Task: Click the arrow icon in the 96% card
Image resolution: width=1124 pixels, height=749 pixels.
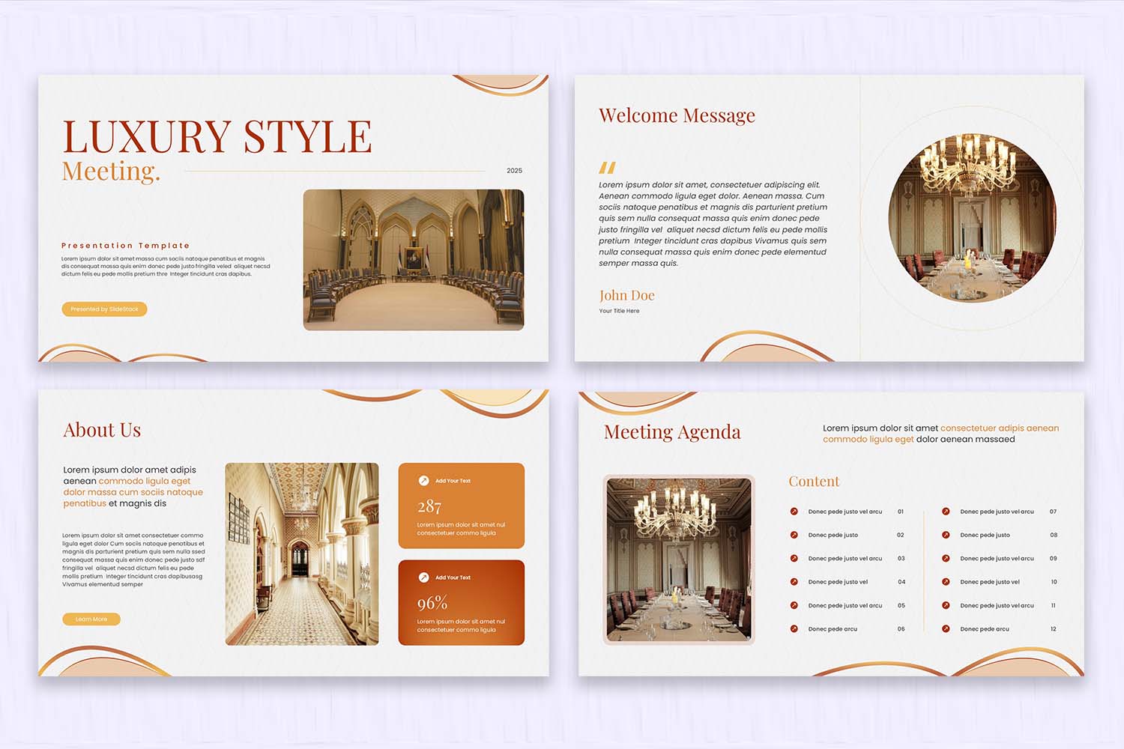Action: pyautogui.click(x=423, y=577)
